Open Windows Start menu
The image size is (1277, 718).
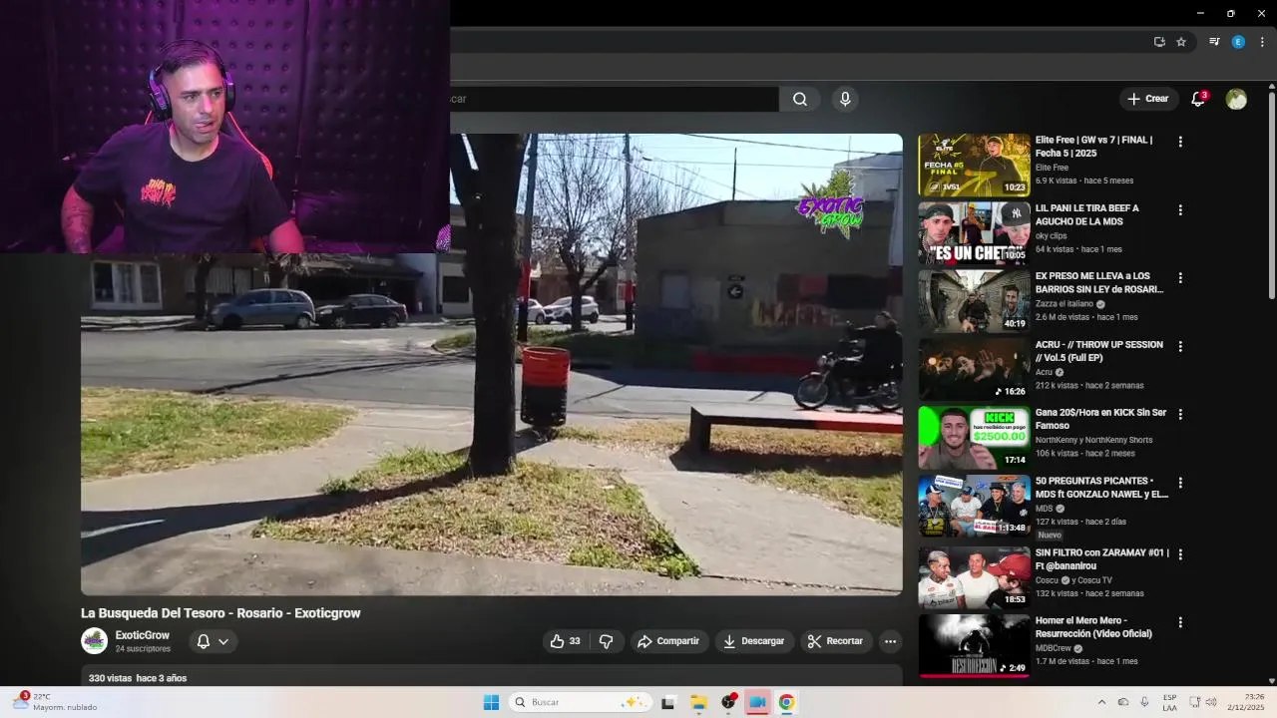[491, 702]
